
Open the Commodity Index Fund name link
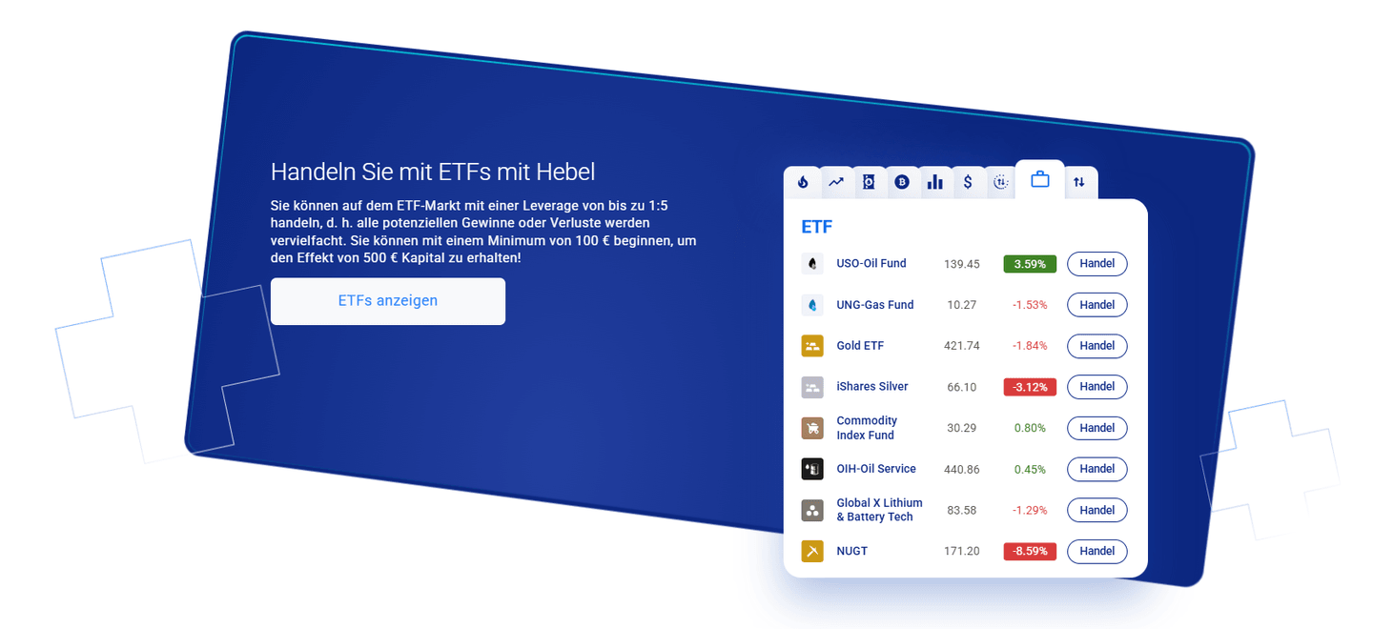[x=867, y=428]
